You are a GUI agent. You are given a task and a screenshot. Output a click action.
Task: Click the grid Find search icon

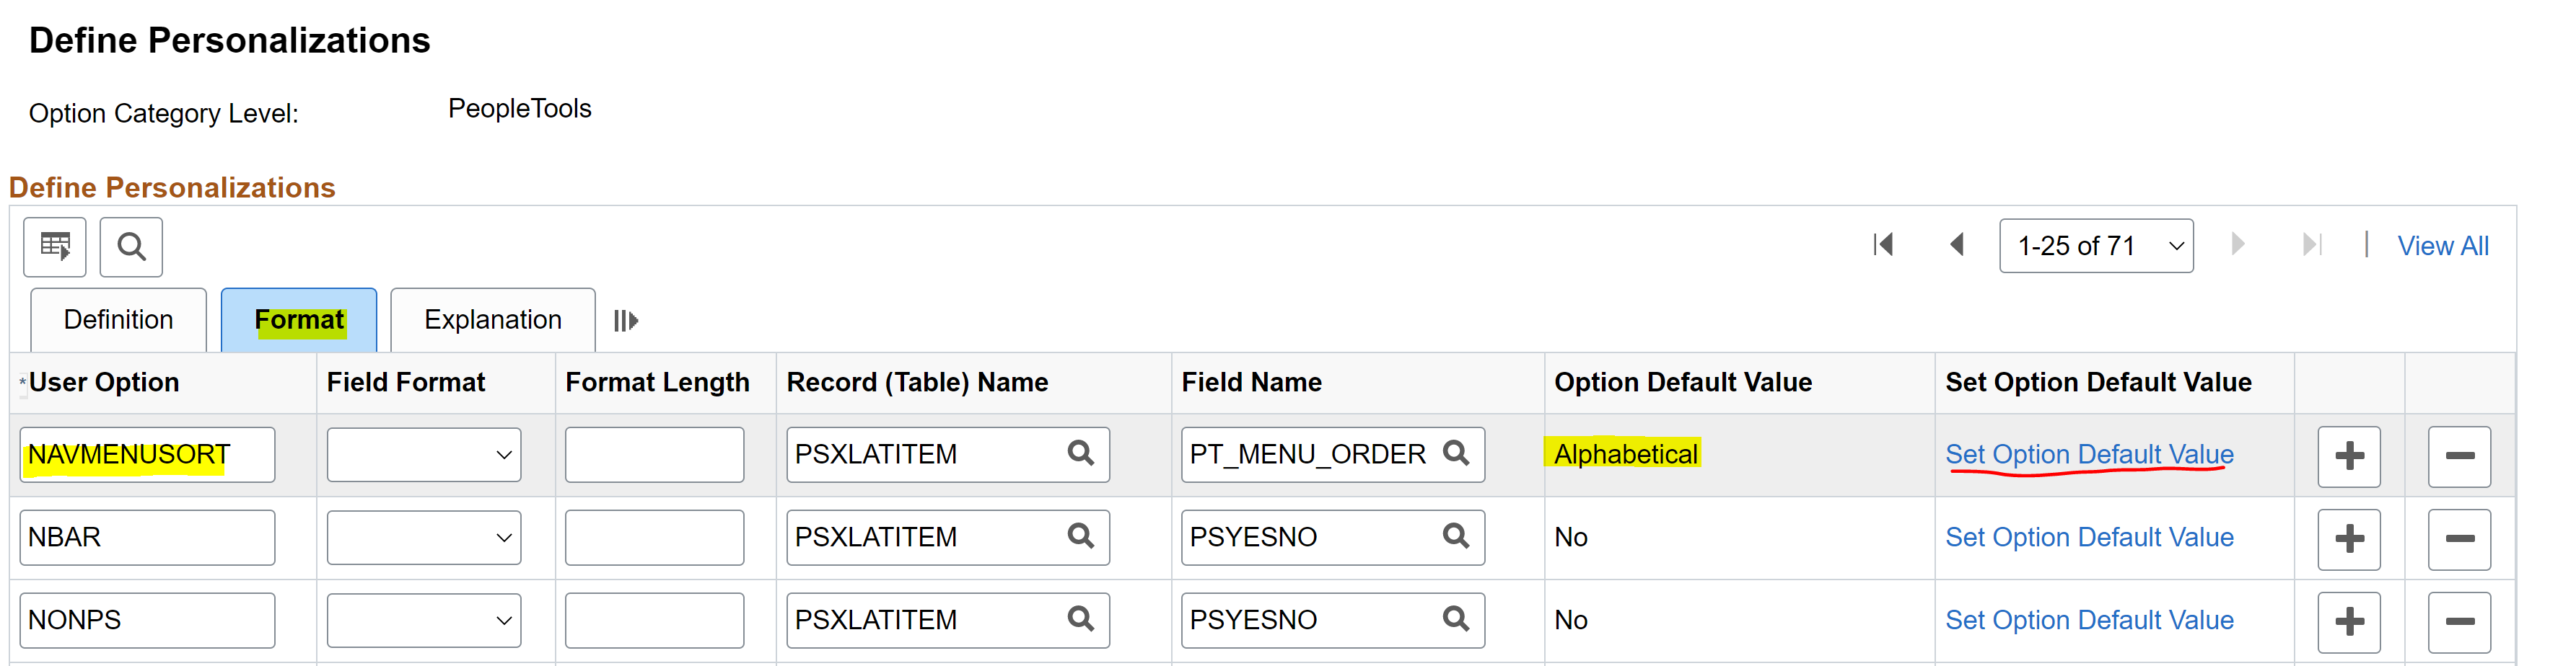tap(131, 247)
